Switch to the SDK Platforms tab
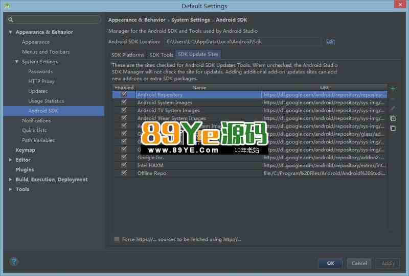Viewport: 409px width, 276px height. click(x=128, y=55)
